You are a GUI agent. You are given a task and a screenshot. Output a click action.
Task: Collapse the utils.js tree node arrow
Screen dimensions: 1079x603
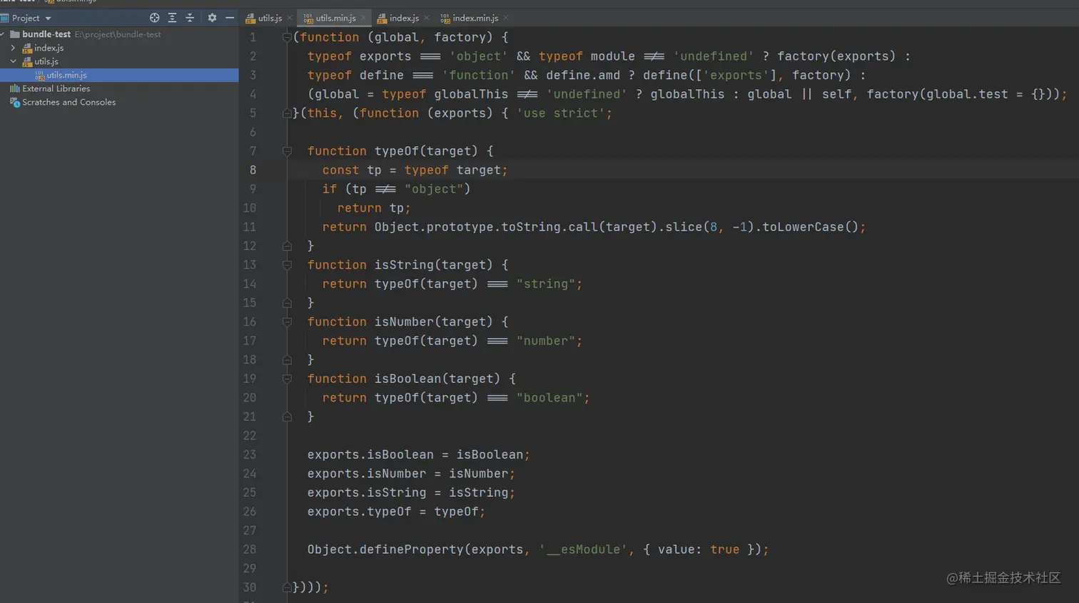coord(13,61)
